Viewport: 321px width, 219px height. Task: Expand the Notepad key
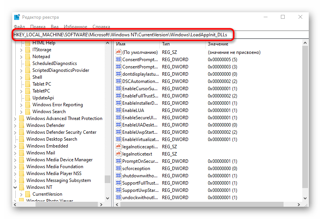21,57
